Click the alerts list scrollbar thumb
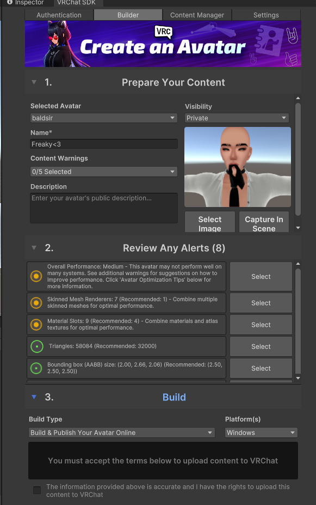316x505 pixels. [x=298, y=321]
